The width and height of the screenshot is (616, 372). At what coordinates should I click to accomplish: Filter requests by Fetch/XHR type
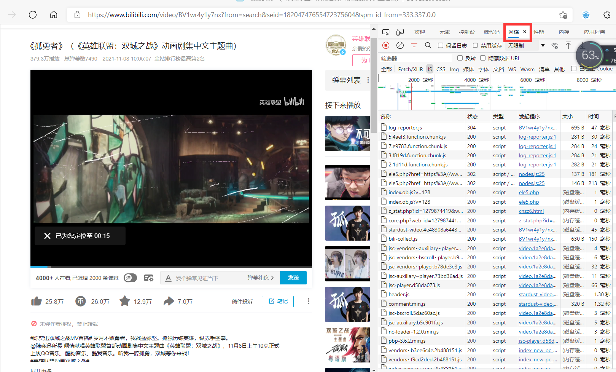click(411, 69)
